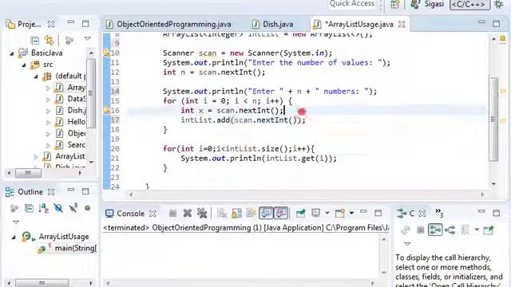511x287 pixels.
Task: Open Call Hierarchy view menu triangle
Action: (x=407, y=244)
